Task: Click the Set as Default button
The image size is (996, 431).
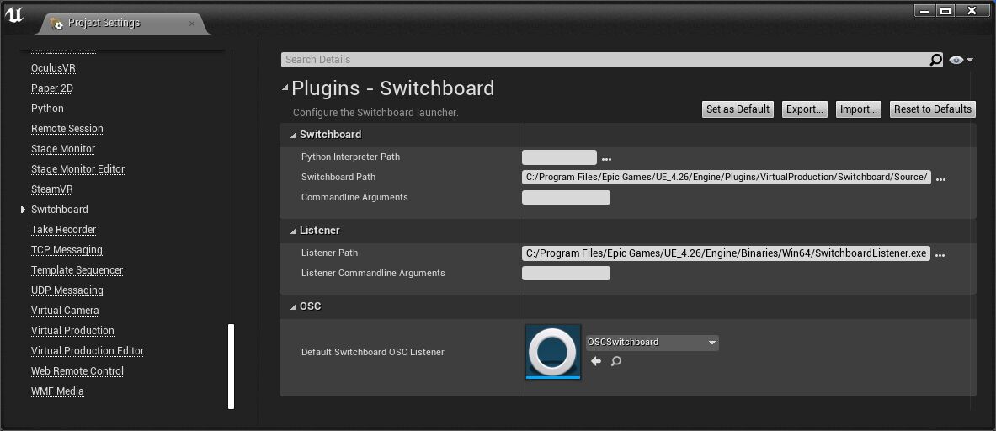Action: [738, 109]
